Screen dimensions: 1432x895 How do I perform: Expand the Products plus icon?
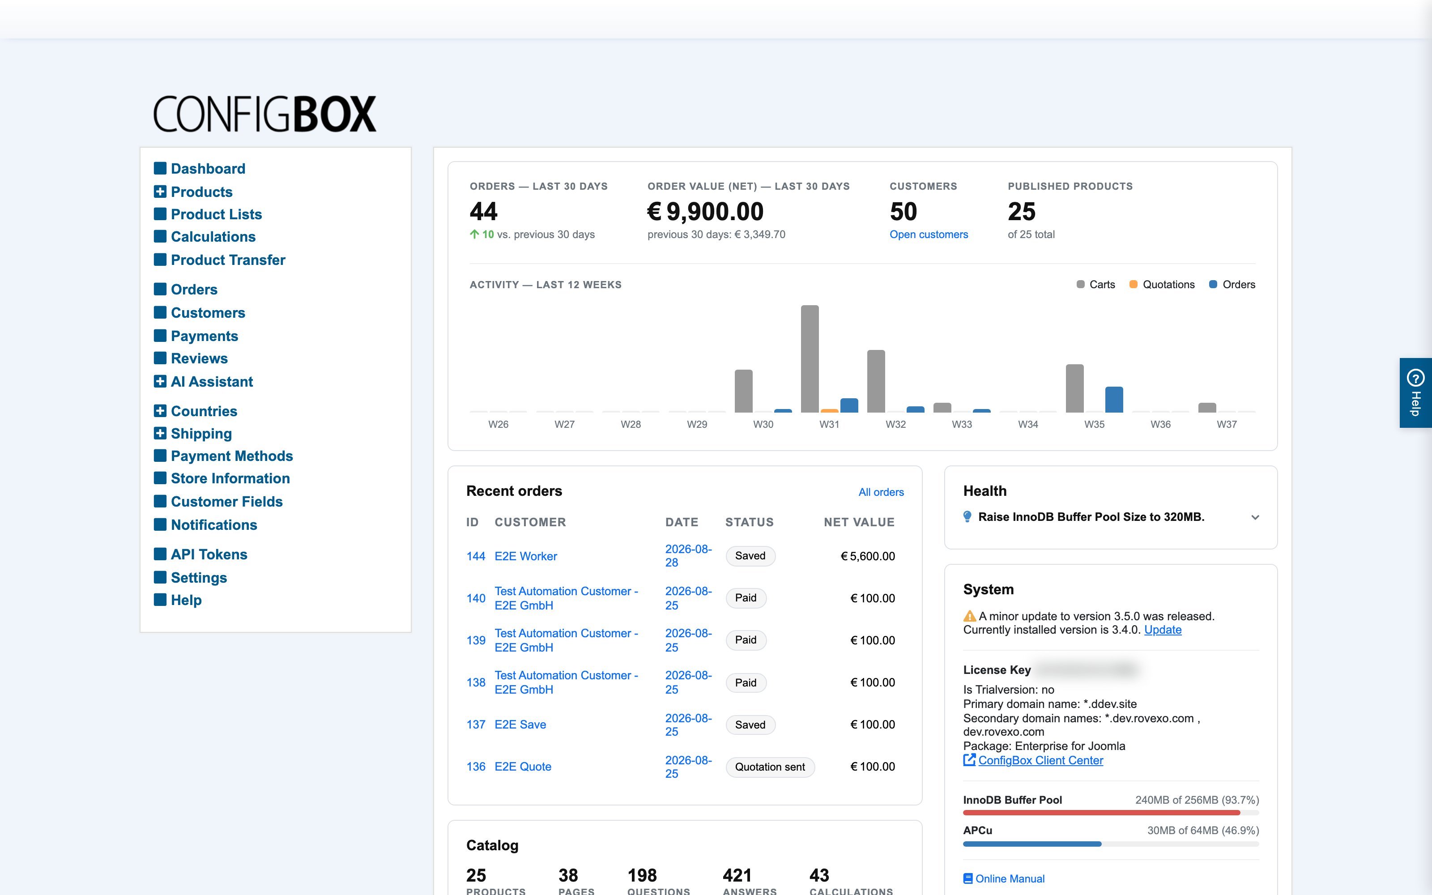click(x=160, y=191)
